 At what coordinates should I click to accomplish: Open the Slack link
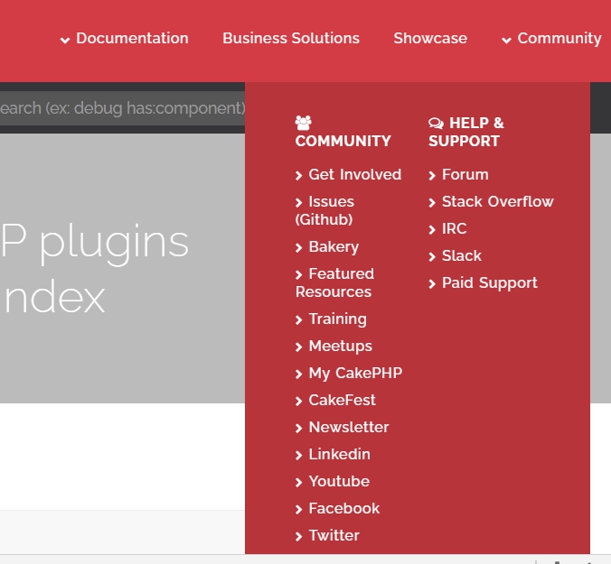(x=456, y=255)
